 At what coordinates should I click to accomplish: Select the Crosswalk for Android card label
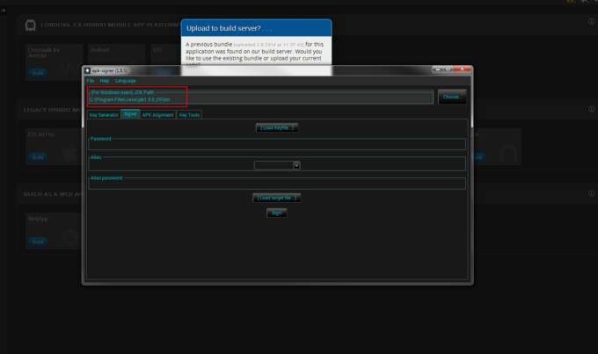(44, 53)
